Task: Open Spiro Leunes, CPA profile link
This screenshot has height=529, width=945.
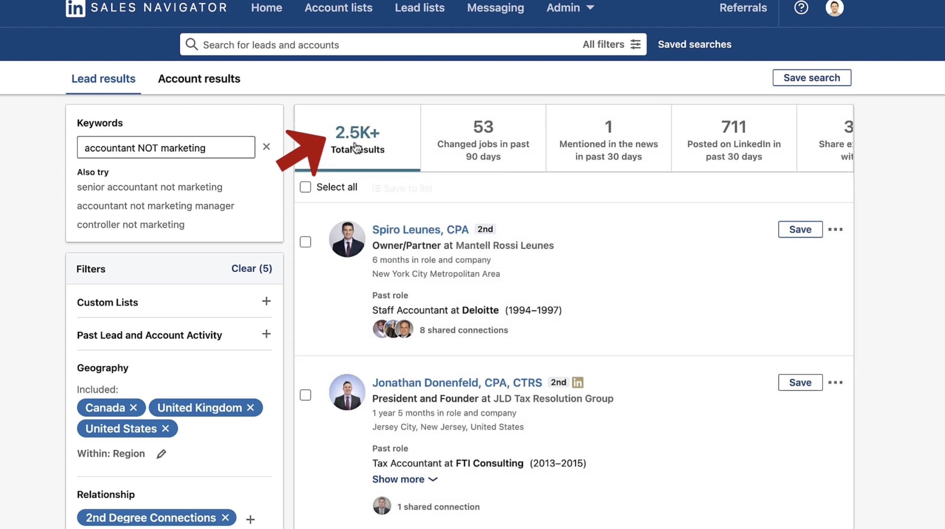Action: click(420, 229)
